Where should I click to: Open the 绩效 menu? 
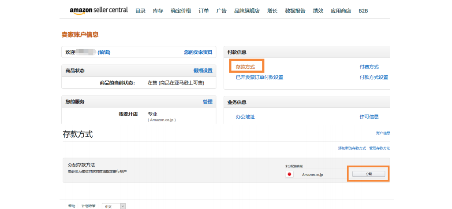coord(318,11)
